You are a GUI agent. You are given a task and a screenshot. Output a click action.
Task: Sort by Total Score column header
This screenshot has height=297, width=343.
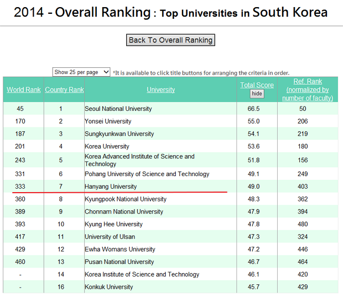[257, 85]
